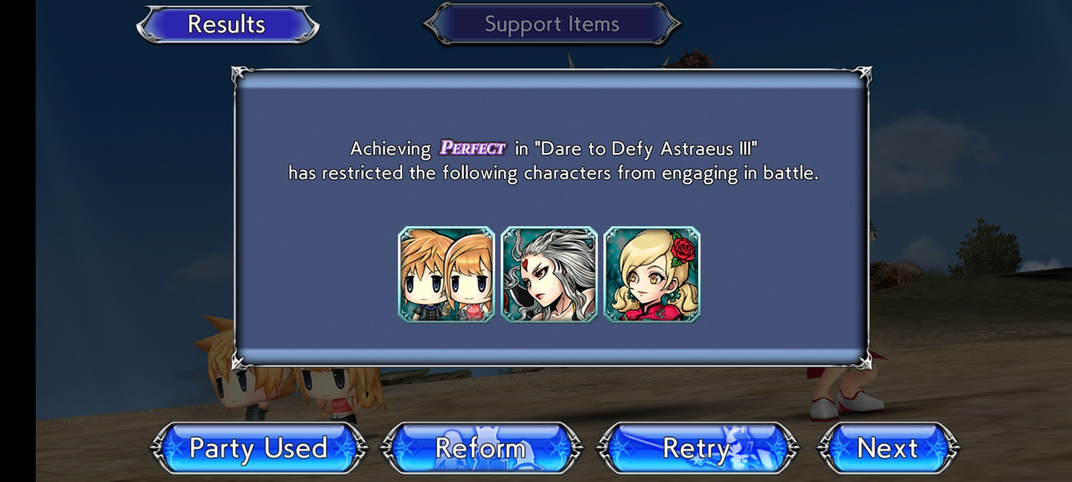
Task: Click the dialog's top-right corner ornament
Action: (863, 75)
